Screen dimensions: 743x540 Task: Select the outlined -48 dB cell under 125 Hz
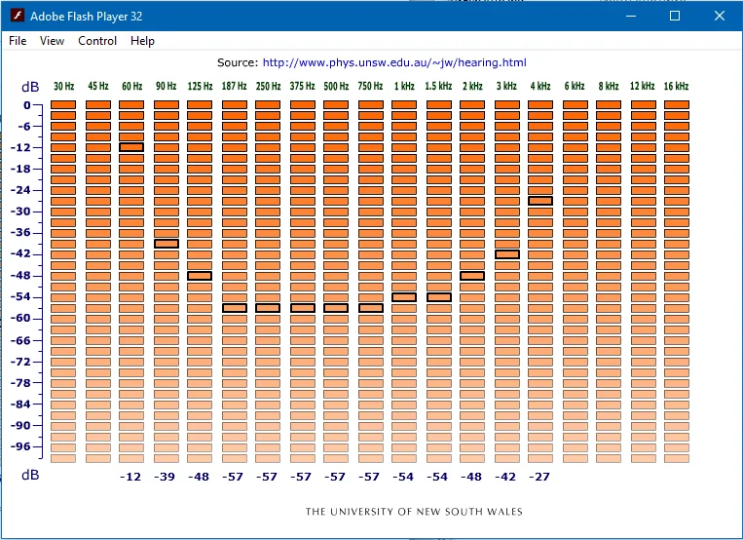click(200, 276)
